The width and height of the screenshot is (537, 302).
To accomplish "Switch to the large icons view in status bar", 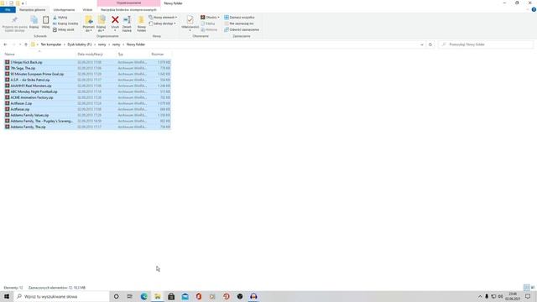I will pos(533,288).
